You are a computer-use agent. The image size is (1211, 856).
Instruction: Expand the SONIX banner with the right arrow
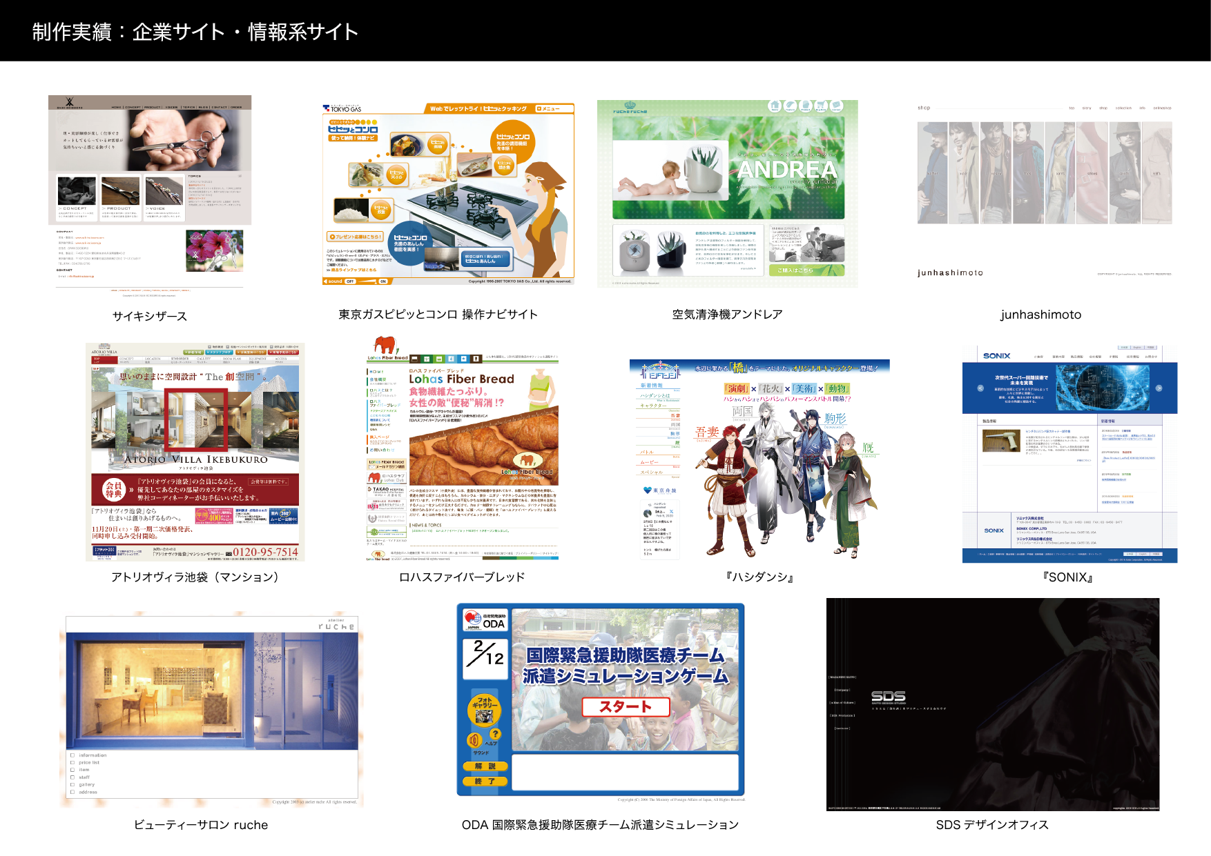click(x=1159, y=388)
